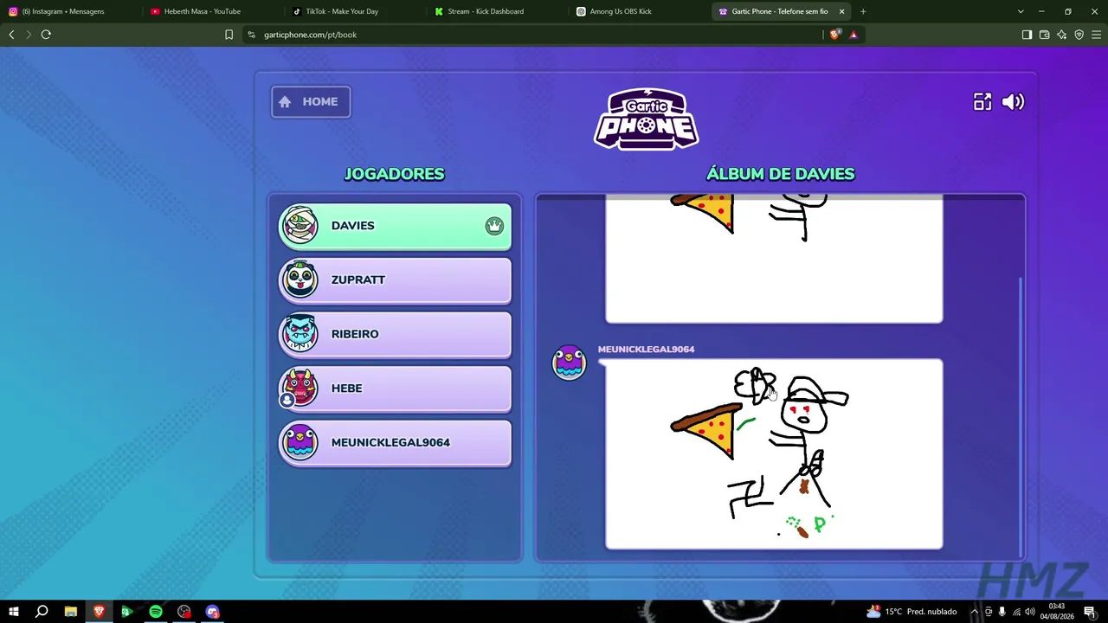Image resolution: width=1108 pixels, height=623 pixels.
Task: Bookmark this page
Action: [x=229, y=35]
